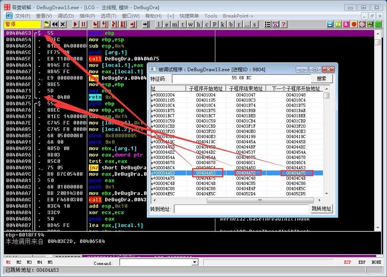Click the 转到地址 input field
The image size is (387, 277).
[242, 209]
